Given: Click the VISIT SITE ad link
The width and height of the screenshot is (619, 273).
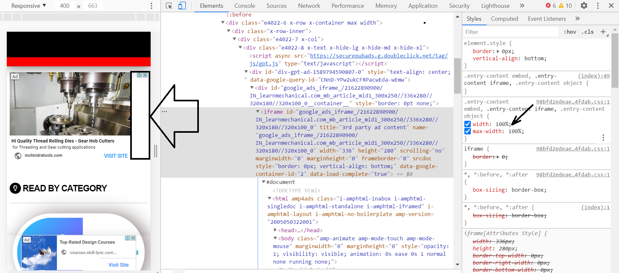Looking at the screenshot, I should point(116,156).
